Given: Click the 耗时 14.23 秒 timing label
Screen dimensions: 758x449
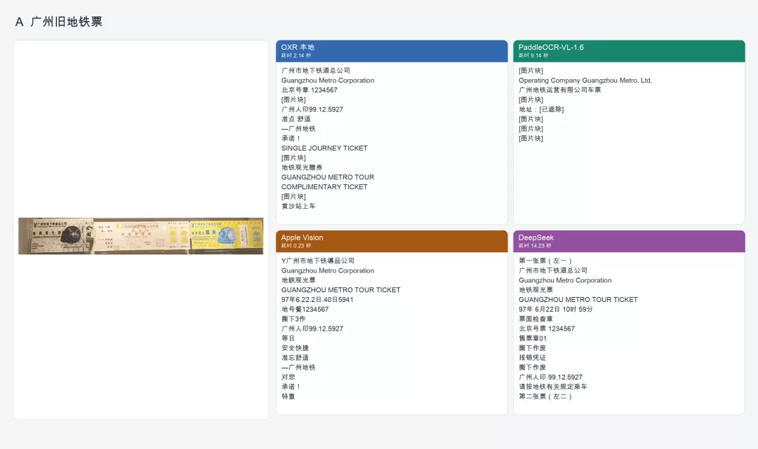Looking at the screenshot, I should pos(535,246).
